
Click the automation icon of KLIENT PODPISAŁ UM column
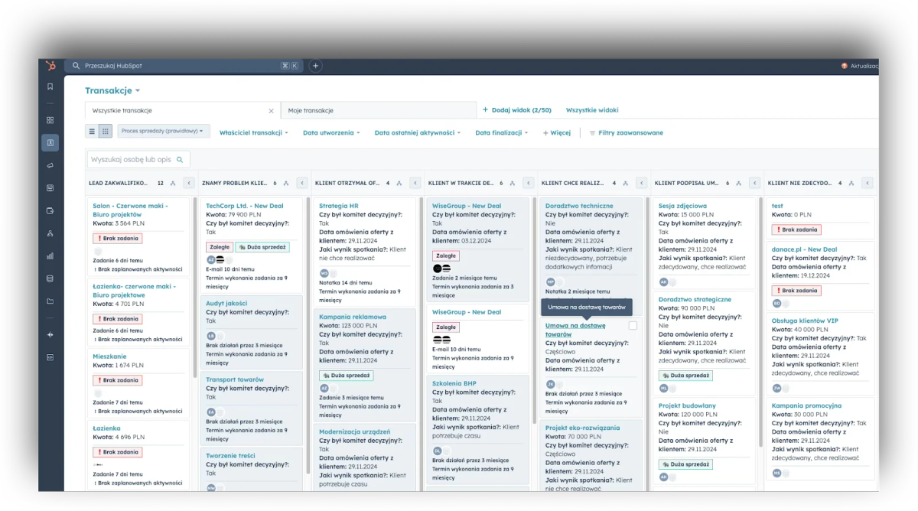(x=739, y=183)
